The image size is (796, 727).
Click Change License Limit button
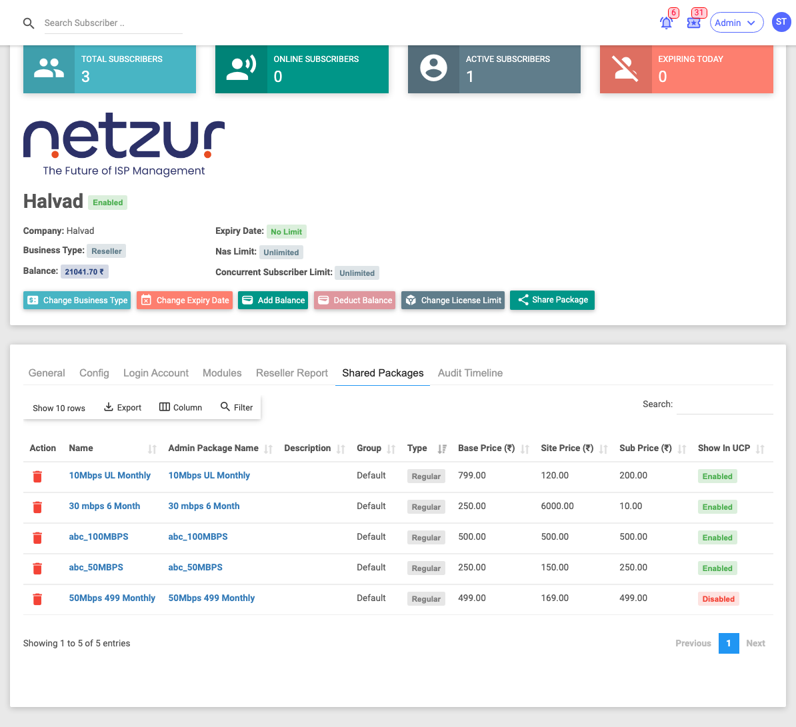(453, 301)
